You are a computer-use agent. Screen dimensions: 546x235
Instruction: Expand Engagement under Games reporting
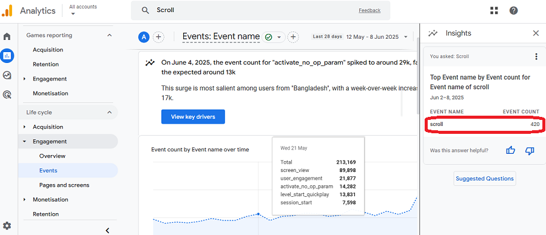(25, 79)
